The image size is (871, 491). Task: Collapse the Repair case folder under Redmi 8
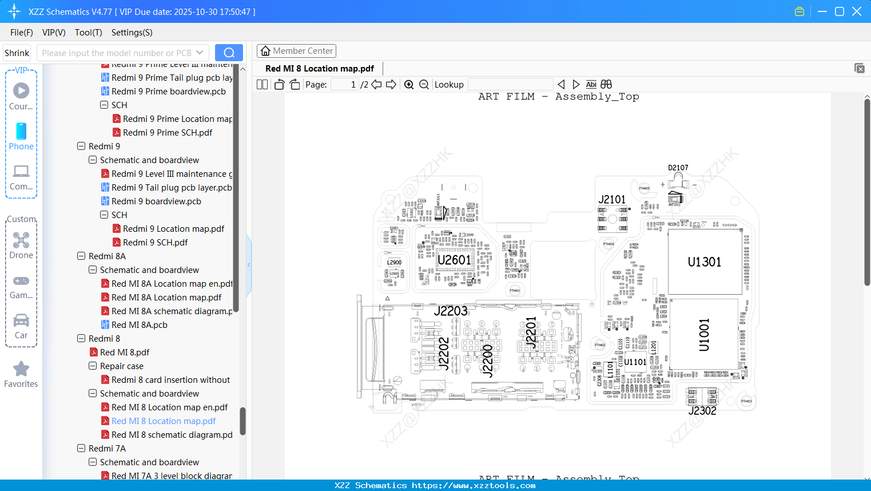(92, 366)
